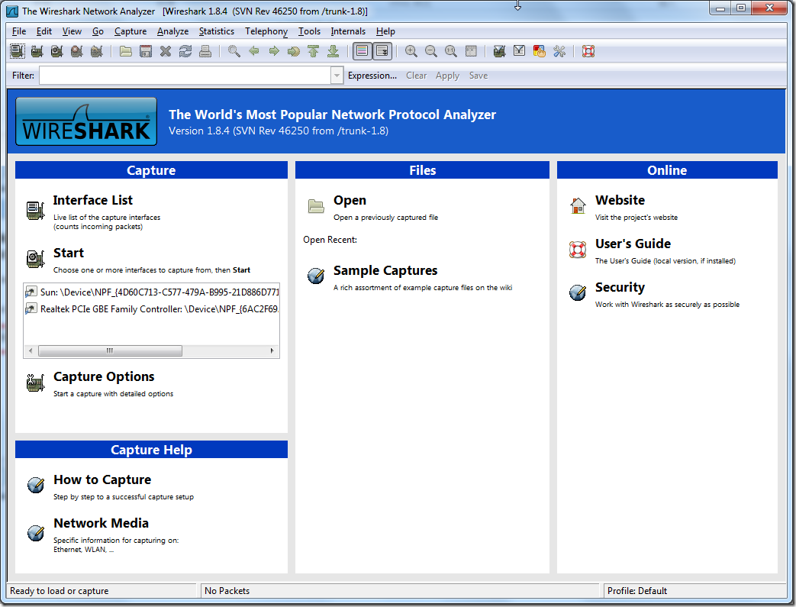Open the Internals menu
Screen dimensions: 796x607
click(x=348, y=31)
